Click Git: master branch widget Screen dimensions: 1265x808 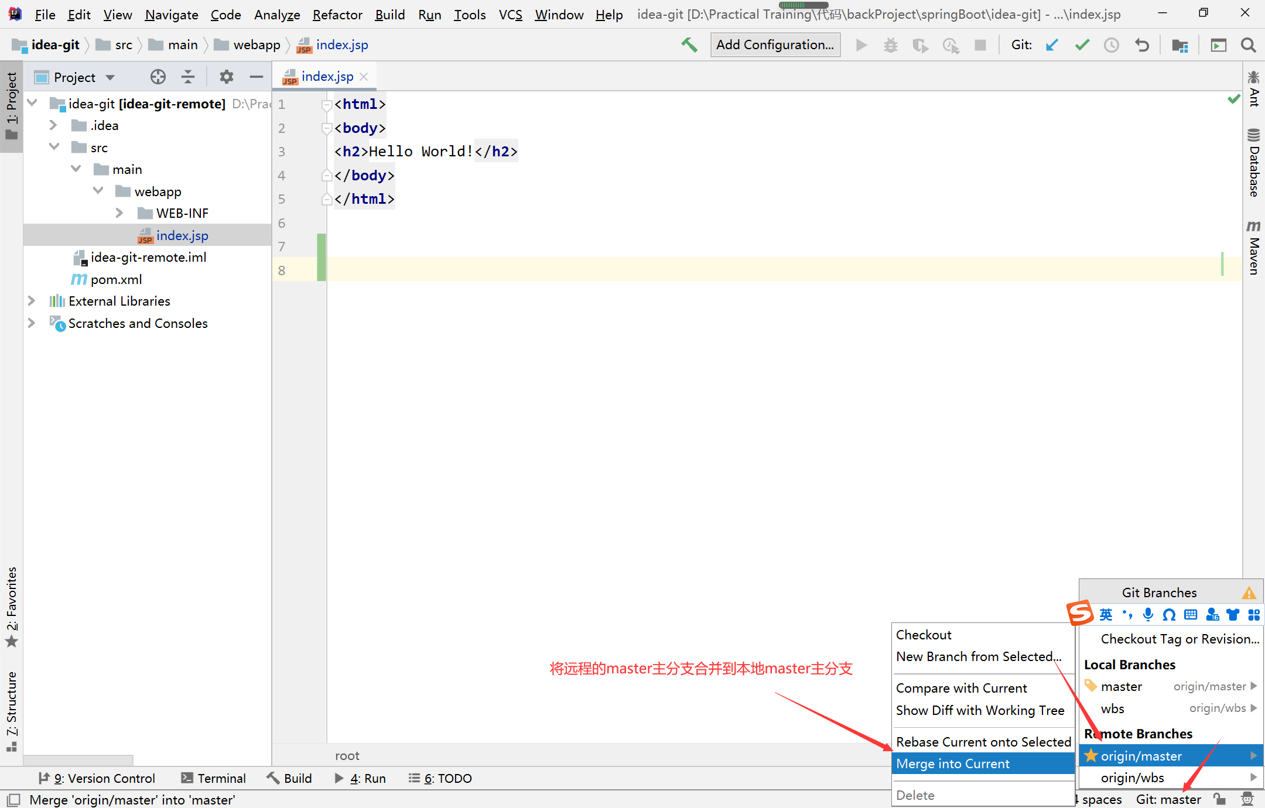[x=1168, y=799]
